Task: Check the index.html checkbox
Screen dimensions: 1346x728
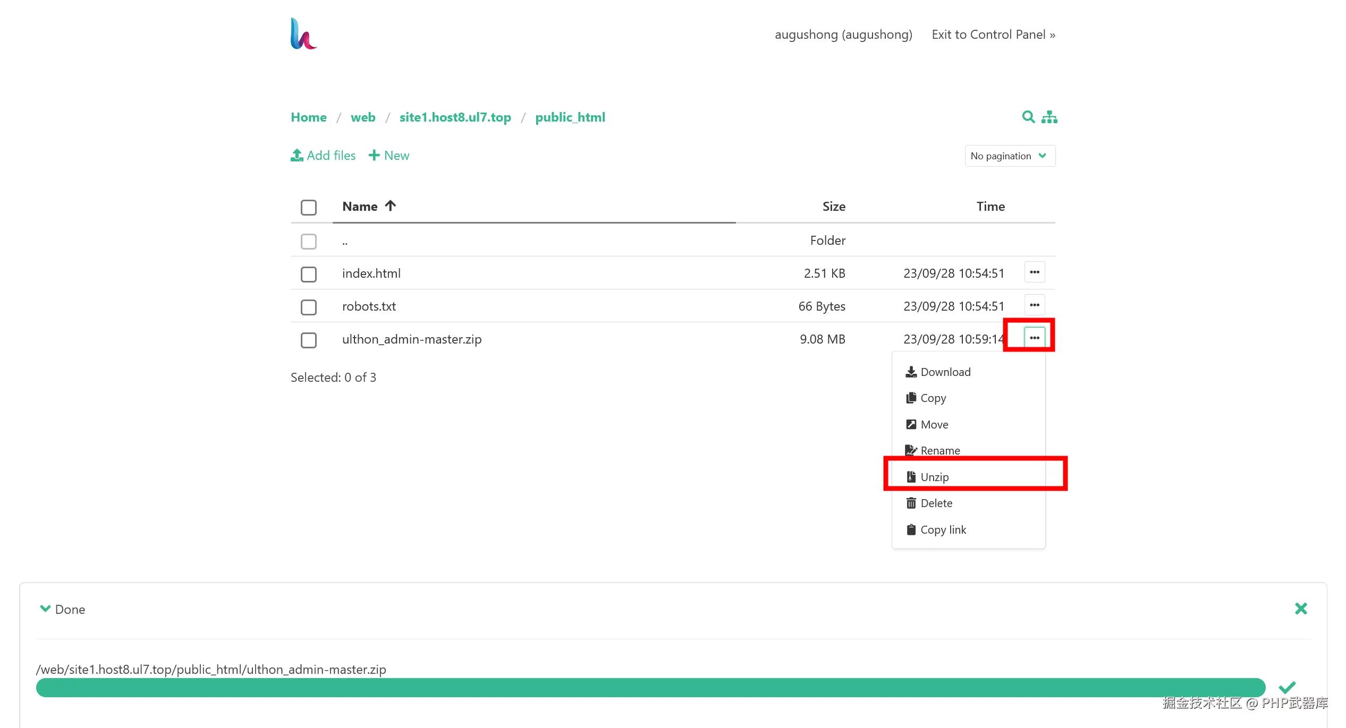Action: [309, 274]
